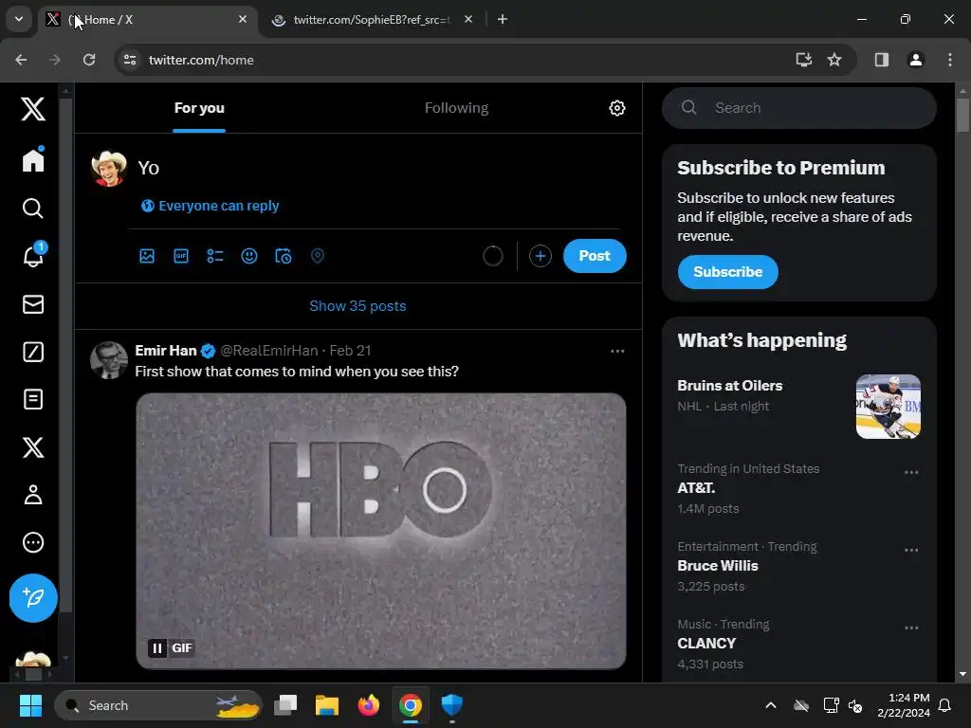This screenshot has width=971, height=728.
Task: Click the Subscribe button
Action: point(727,272)
